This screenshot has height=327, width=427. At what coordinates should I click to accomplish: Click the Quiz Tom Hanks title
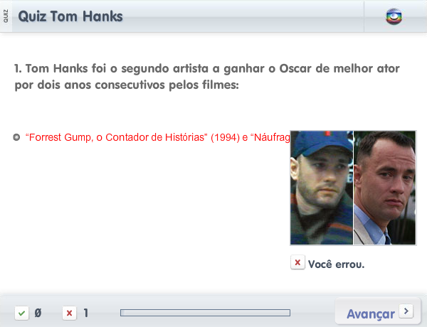coord(70,16)
